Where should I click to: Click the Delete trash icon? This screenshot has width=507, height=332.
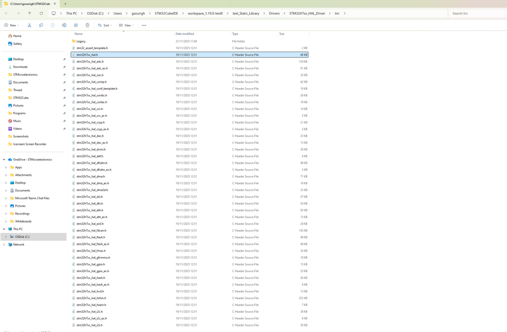(87, 25)
